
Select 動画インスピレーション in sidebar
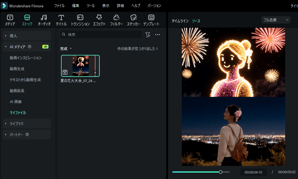tap(26, 58)
